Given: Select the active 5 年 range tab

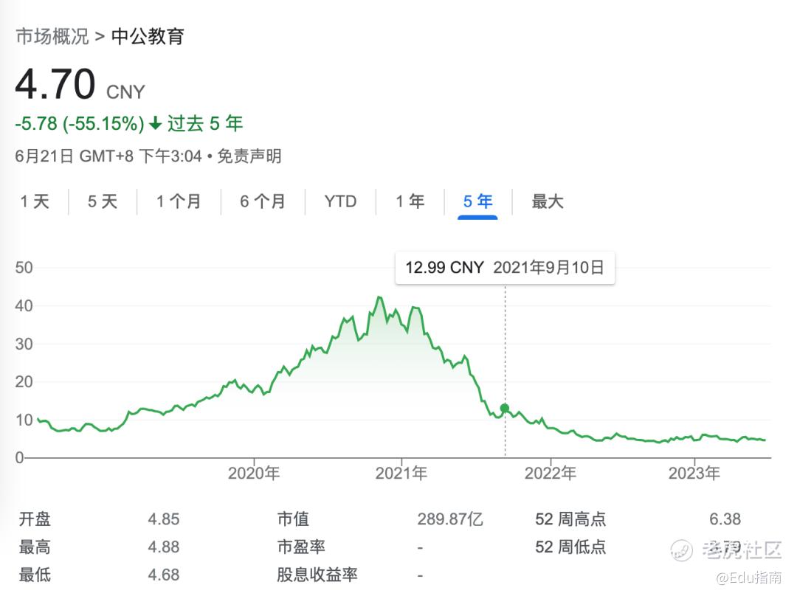Looking at the screenshot, I should coord(477,201).
